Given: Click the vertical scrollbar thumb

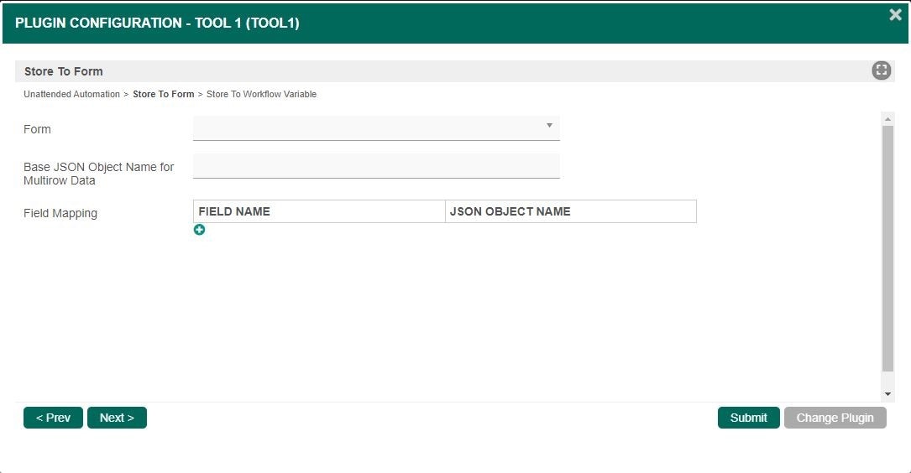Looking at the screenshot, I should point(887,247).
